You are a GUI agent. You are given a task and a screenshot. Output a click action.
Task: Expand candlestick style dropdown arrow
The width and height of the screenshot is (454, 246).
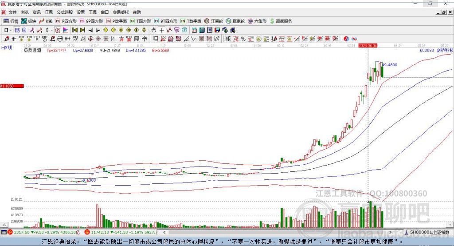(52, 30)
